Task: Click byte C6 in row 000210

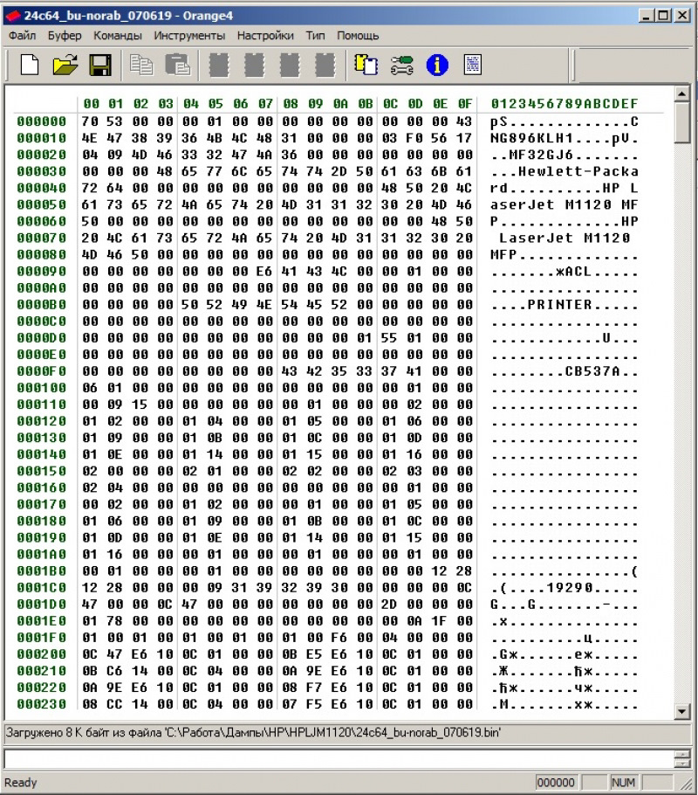Action: (114, 671)
